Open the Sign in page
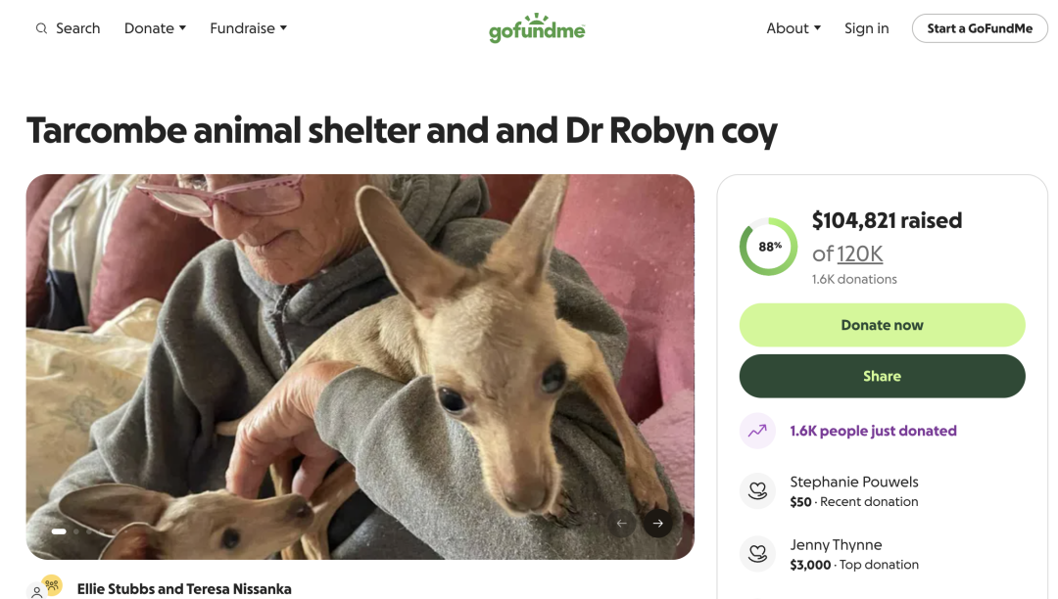This screenshot has height=599, width=1058. point(867,28)
